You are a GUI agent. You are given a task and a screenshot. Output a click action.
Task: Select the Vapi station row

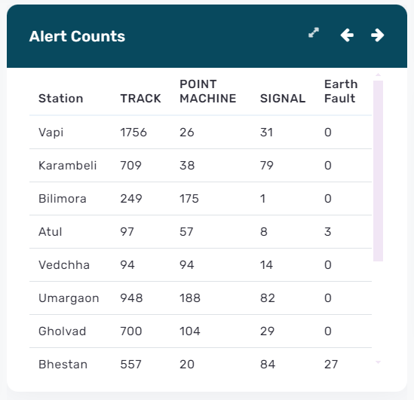pos(201,132)
